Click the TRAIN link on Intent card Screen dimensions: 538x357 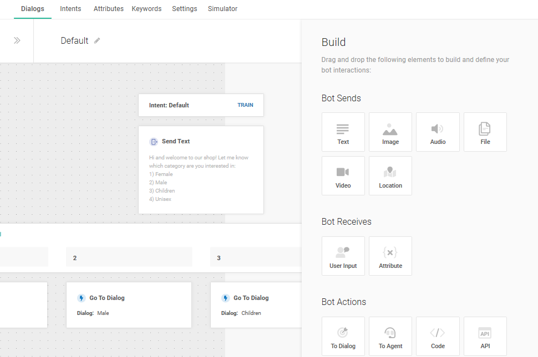[245, 105]
